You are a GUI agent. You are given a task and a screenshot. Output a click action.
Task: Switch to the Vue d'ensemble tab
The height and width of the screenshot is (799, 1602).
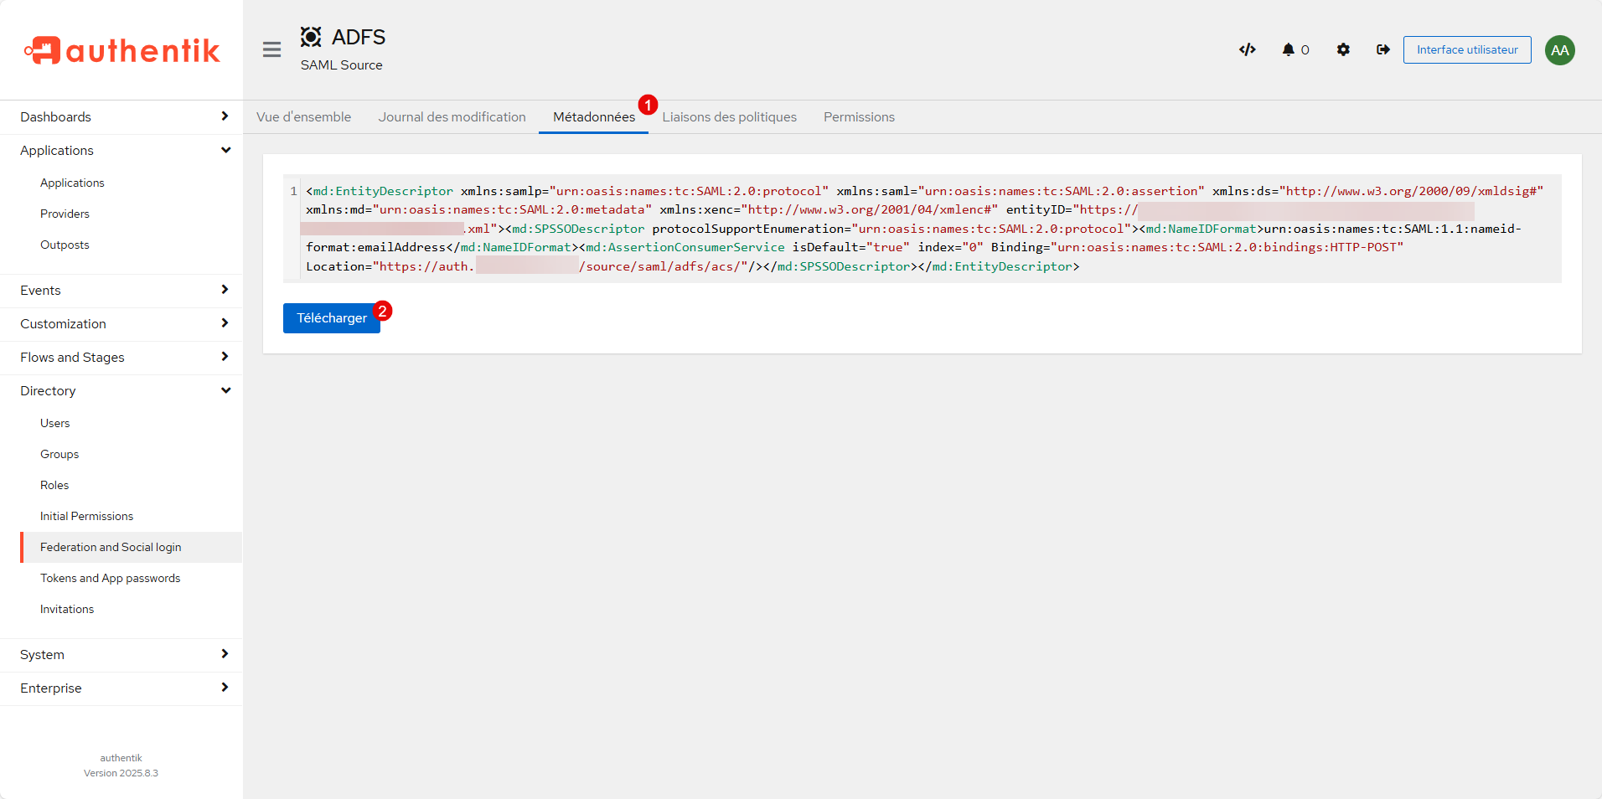[303, 117]
